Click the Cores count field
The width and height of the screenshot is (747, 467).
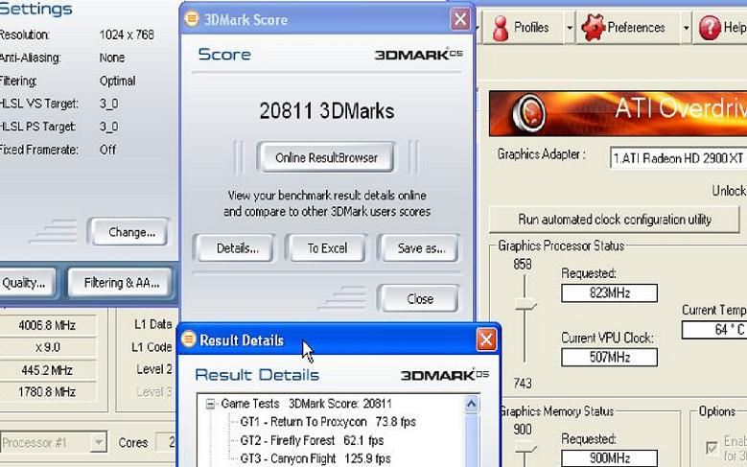[x=166, y=442]
